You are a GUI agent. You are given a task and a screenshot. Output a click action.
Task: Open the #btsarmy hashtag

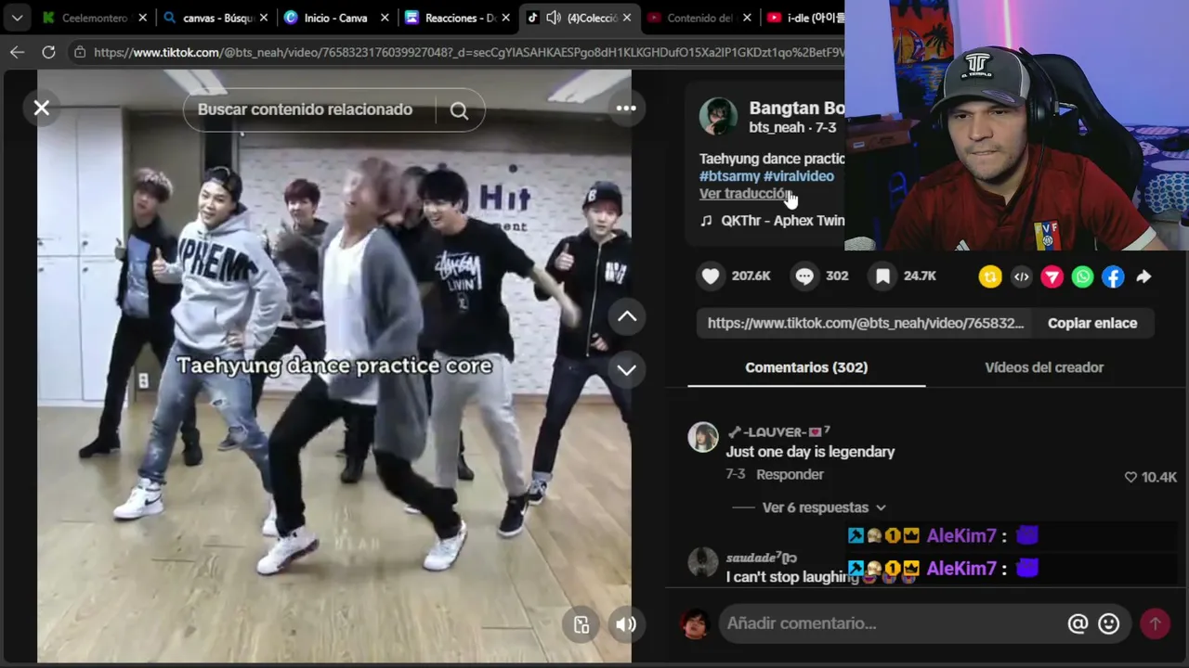(x=729, y=176)
